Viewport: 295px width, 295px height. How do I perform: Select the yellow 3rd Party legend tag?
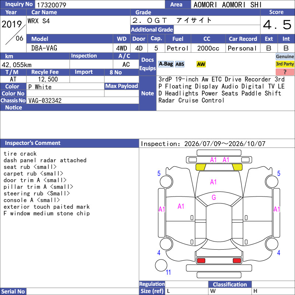[285, 64]
